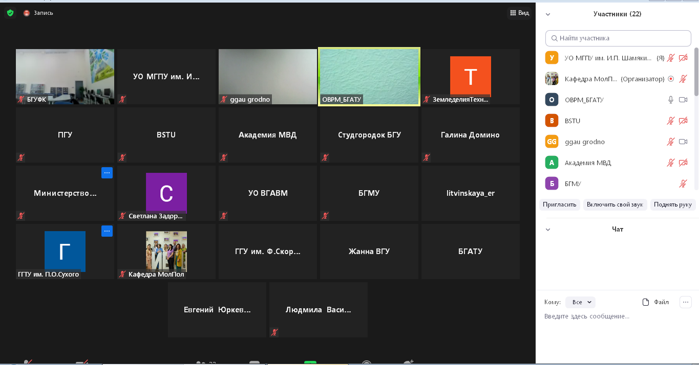Click the camera icon next to ОВРМ_БГАТУ
This screenshot has width=699, height=365.
[x=683, y=100]
